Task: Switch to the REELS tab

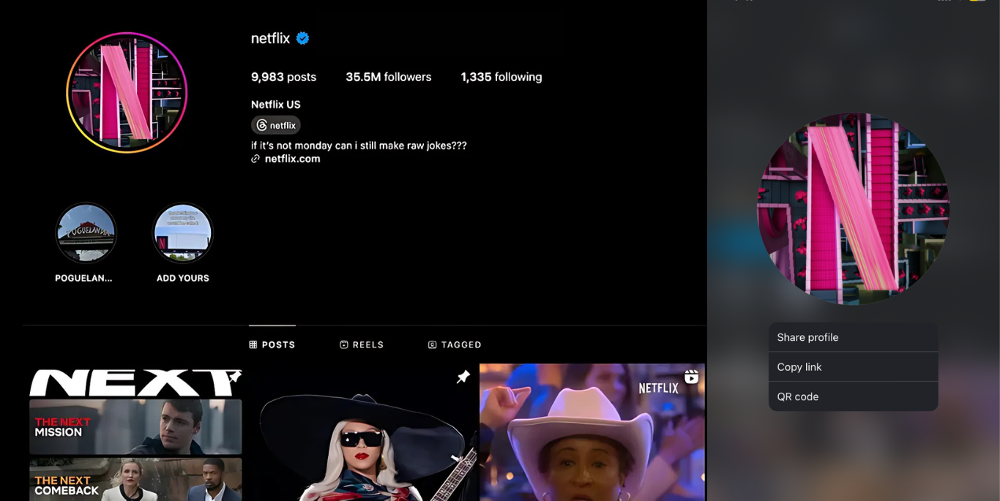Action: coord(362,344)
